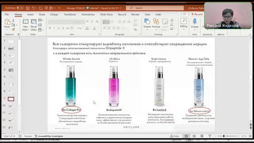Click in the Search box
Screen dimensions: 254x143
(x=155, y=8)
